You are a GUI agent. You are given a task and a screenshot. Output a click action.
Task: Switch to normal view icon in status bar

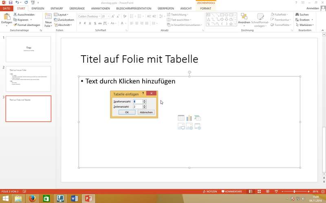point(251,191)
